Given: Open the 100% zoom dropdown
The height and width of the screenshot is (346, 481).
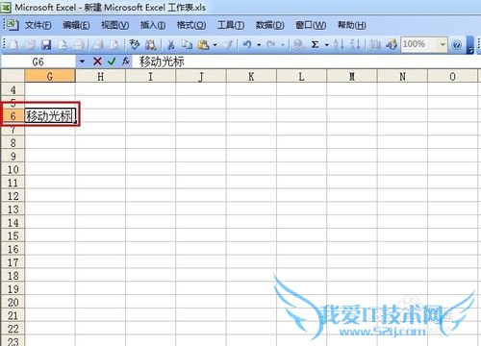Looking at the screenshot, I should [443, 44].
